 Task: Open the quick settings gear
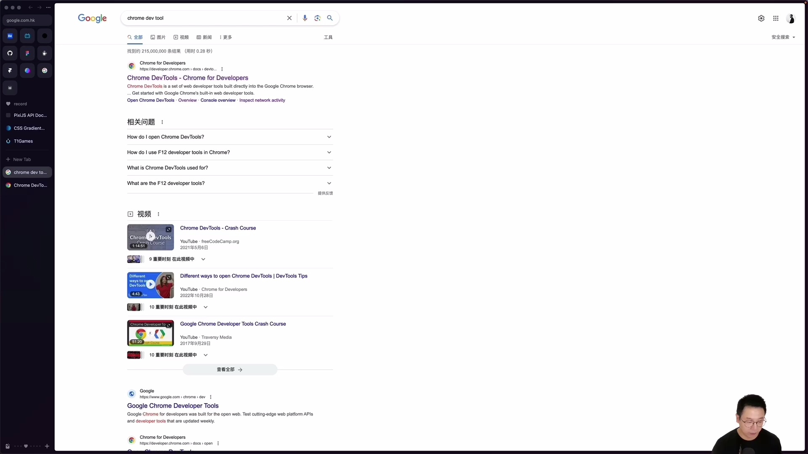coord(761,18)
